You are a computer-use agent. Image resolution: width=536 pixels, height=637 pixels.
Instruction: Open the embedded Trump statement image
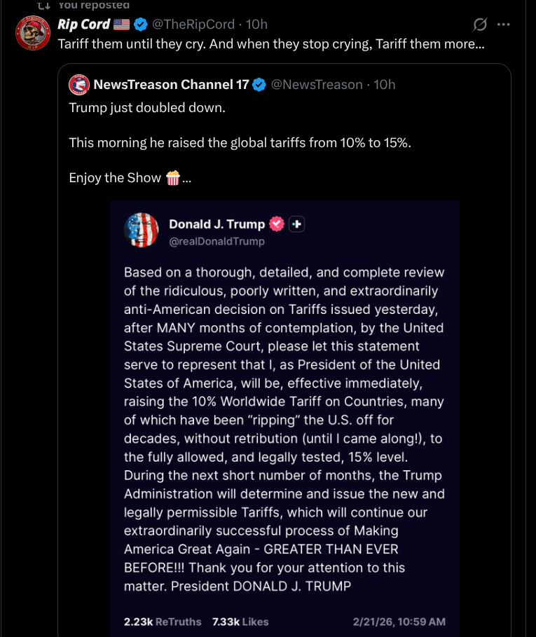[284, 420]
